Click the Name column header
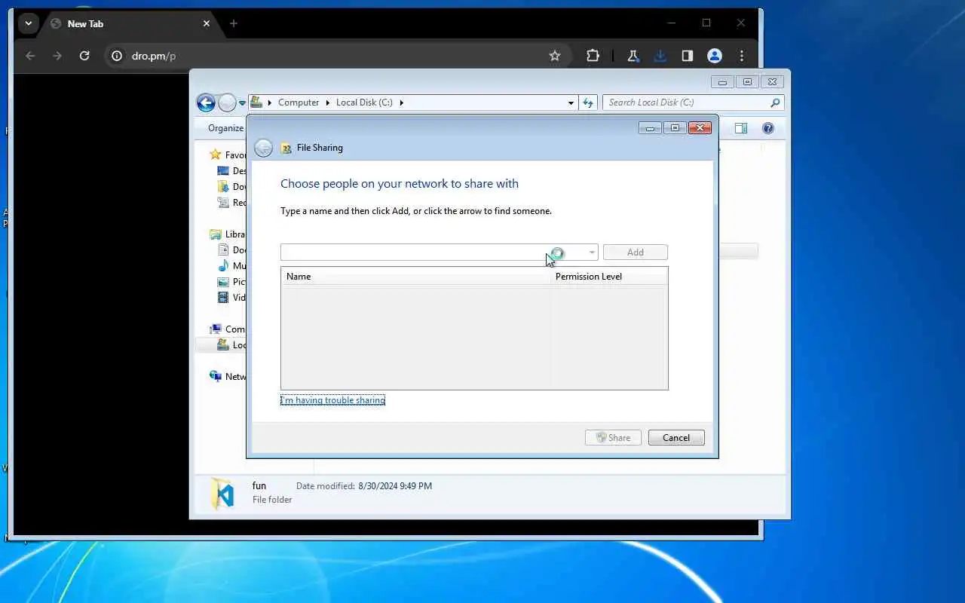The width and height of the screenshot is (965, 603). point(415,277)
